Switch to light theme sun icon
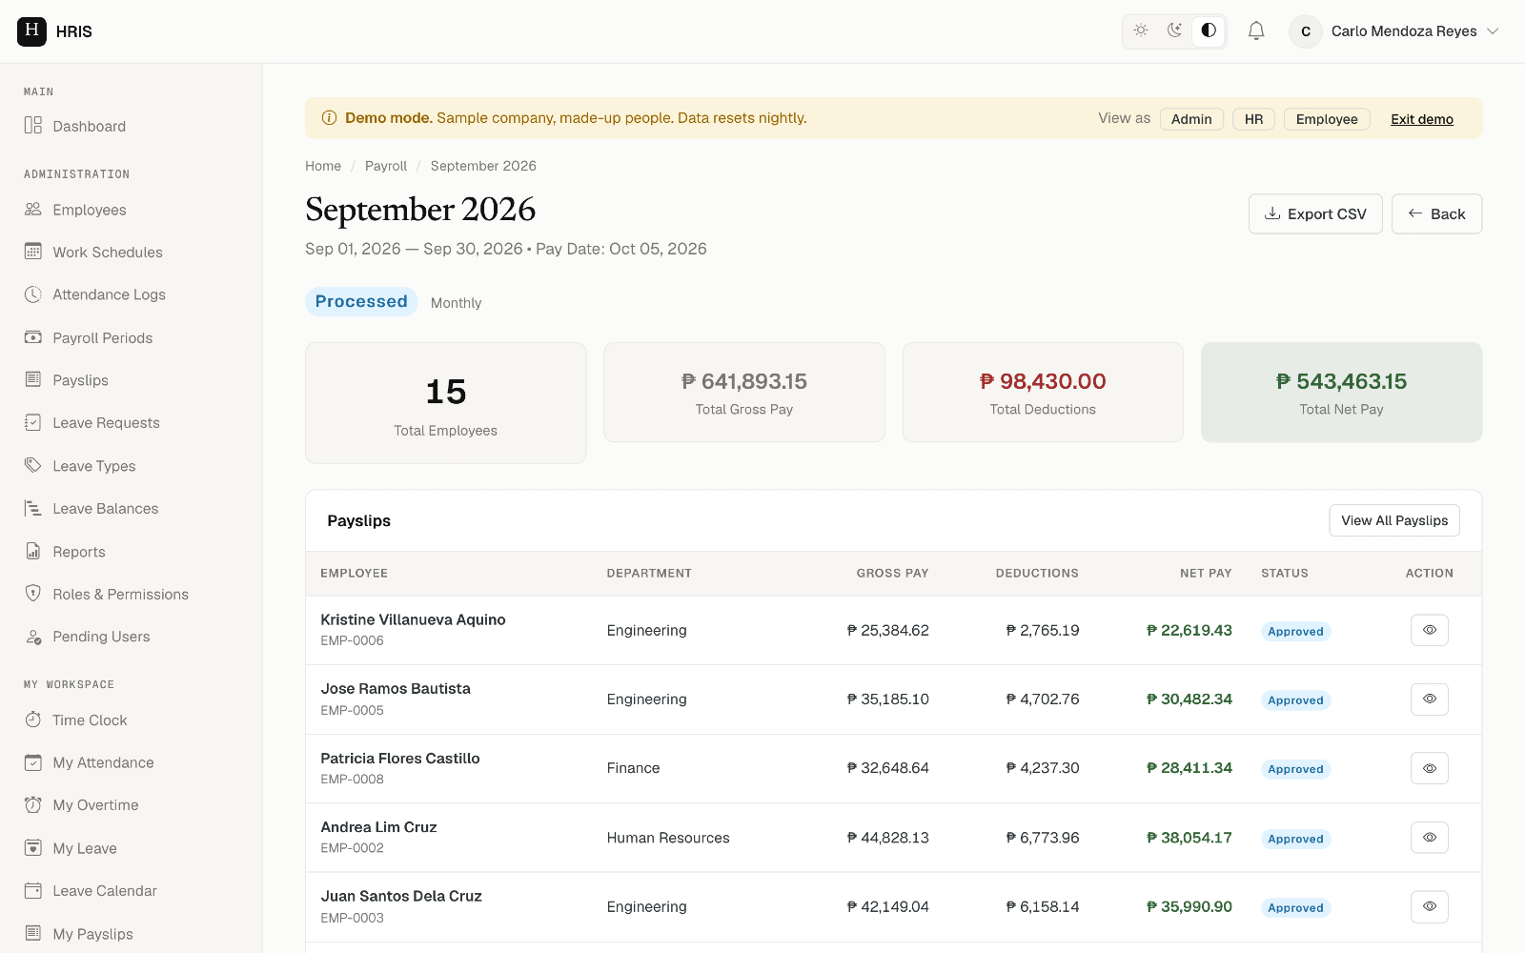1525x953 pixels. coord(1141,30)
